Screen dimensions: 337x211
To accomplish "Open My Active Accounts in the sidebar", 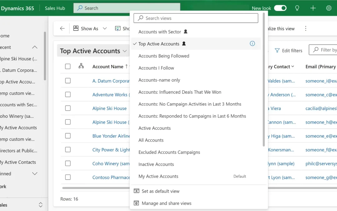I will pyautogui.click(x=18, y=128).
